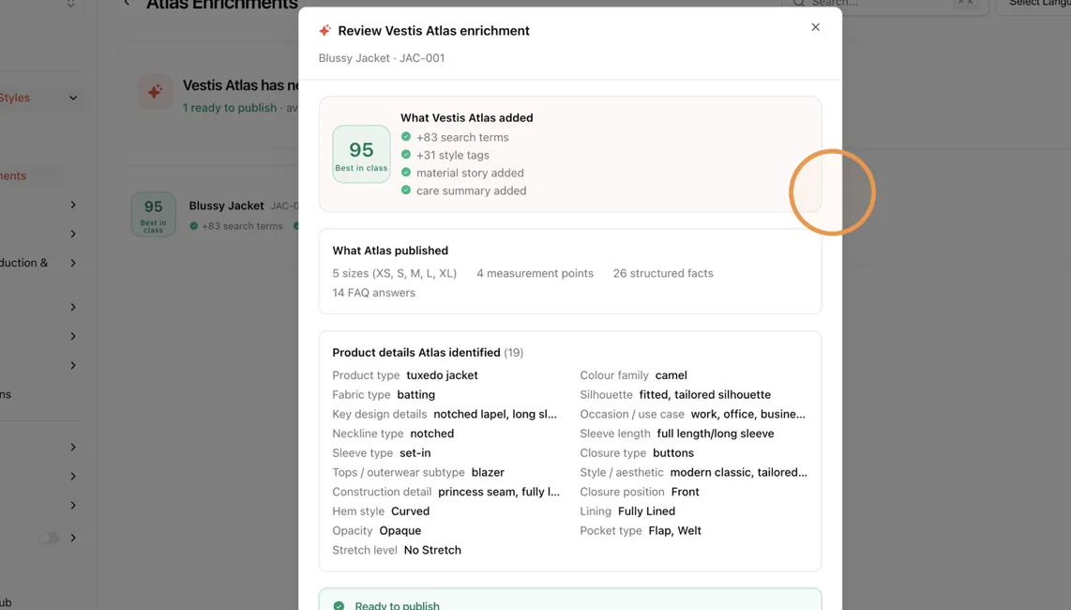Screen dimensions: 1071x610
Task: Click the Product type value 'tuxedo jacket'
Action: (442, 374)
